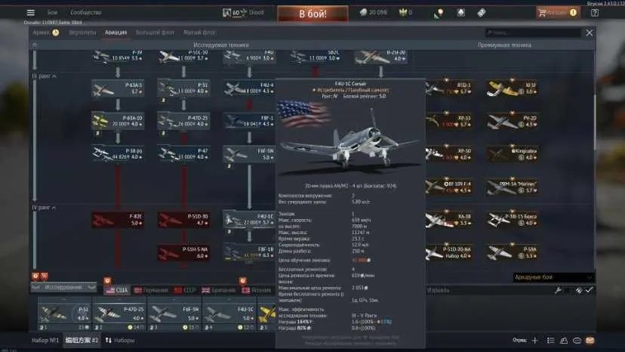Open the Наборы presets button
625x352 pixels.
tap(120, 341)
